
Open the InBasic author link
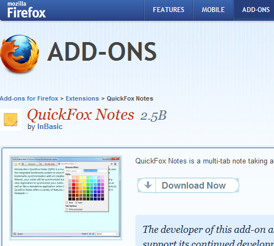(50, 127)
